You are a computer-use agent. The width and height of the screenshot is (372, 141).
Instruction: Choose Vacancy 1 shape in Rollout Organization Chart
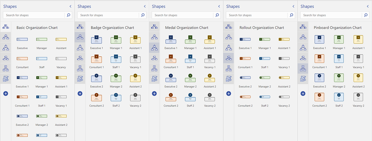coord(284,58)
